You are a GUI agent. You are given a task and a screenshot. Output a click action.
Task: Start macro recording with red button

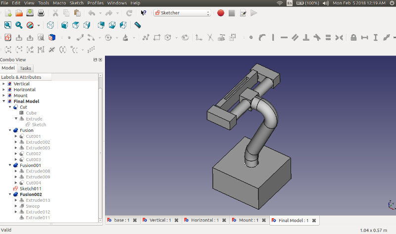[221, 13]
